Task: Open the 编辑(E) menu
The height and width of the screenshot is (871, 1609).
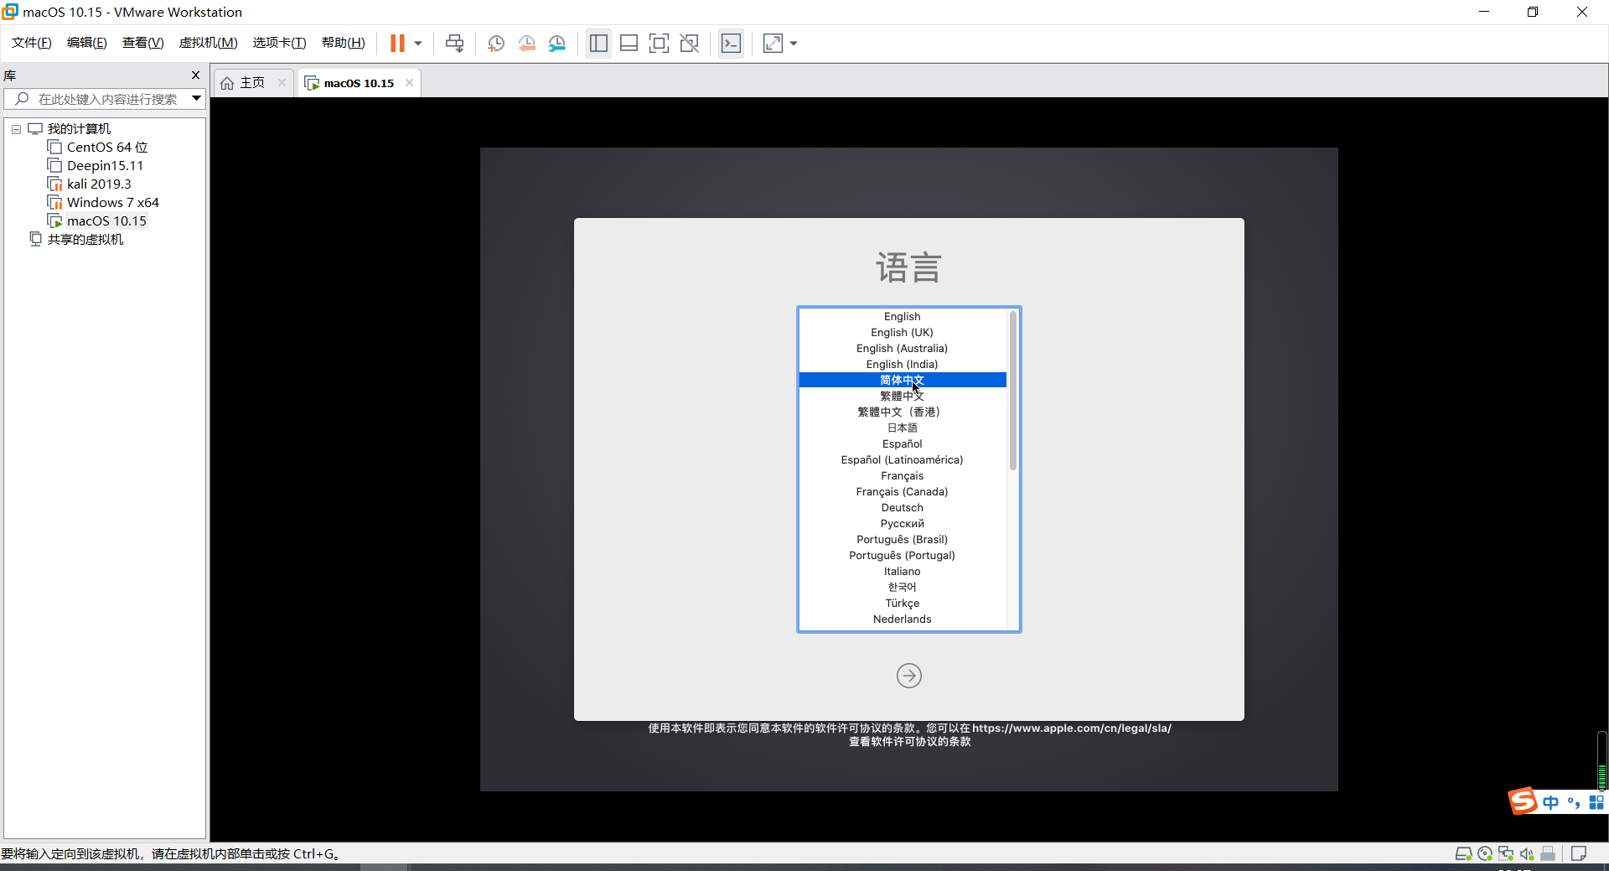Action: pyautogui.click(x=87, y=43)
